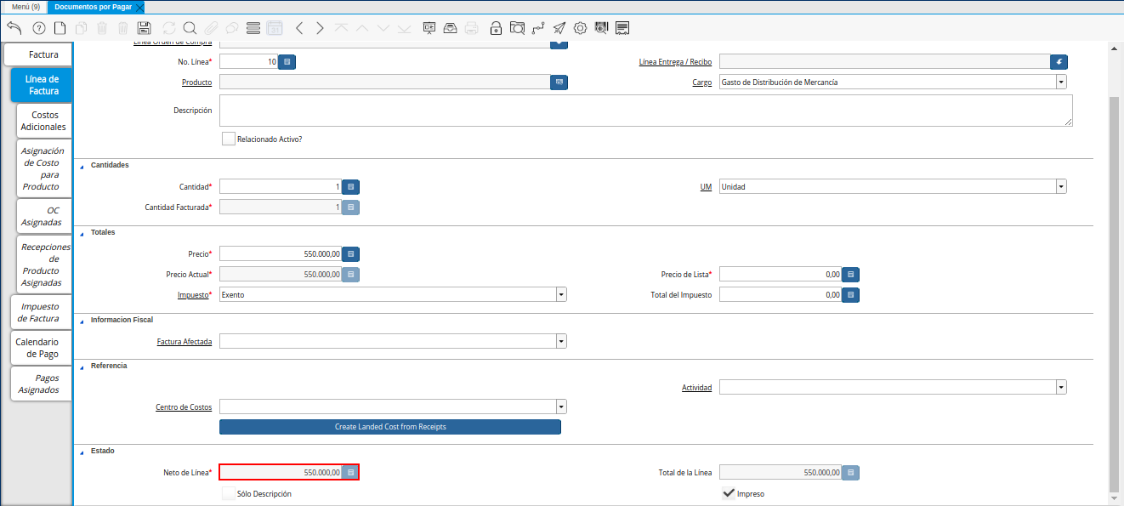Uncheck the Impreso checkbox
1124x506 pixels.
tap(729, 493)
